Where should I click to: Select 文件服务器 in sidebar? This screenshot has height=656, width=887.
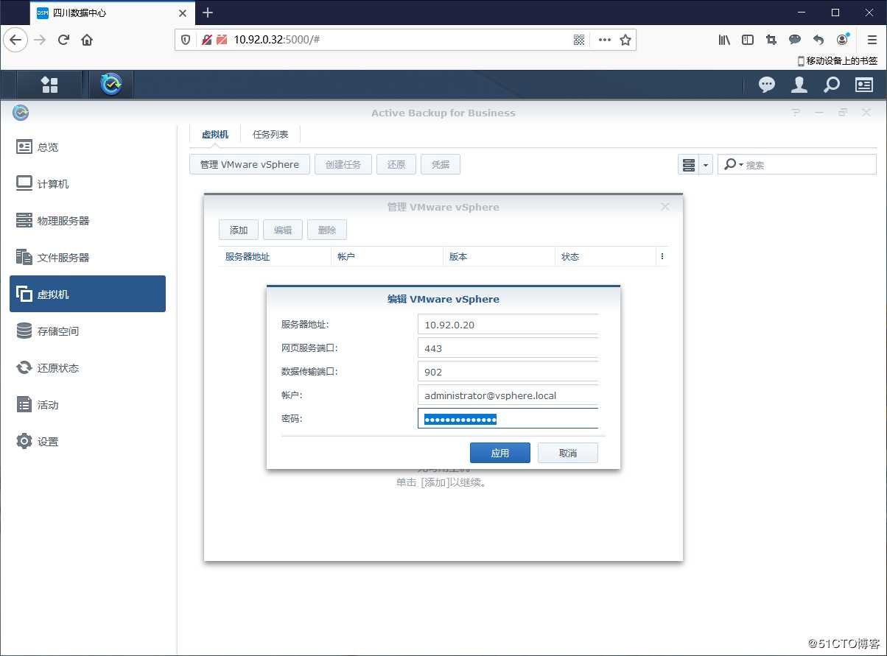88,257
